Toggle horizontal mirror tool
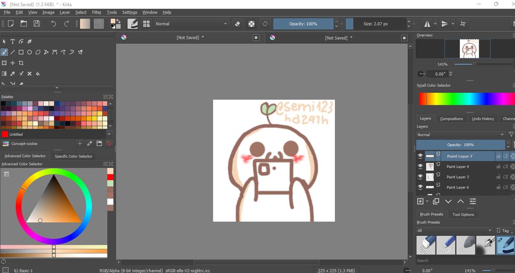Screen dimensions: 515x273 click(427, 24)
